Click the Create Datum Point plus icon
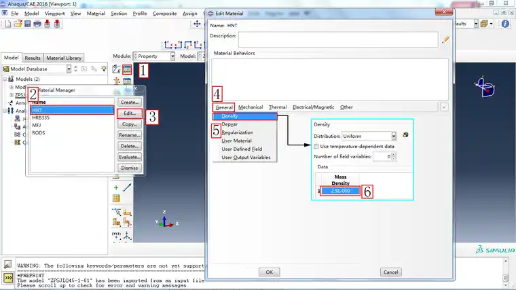516x290 pixels. 116,187
